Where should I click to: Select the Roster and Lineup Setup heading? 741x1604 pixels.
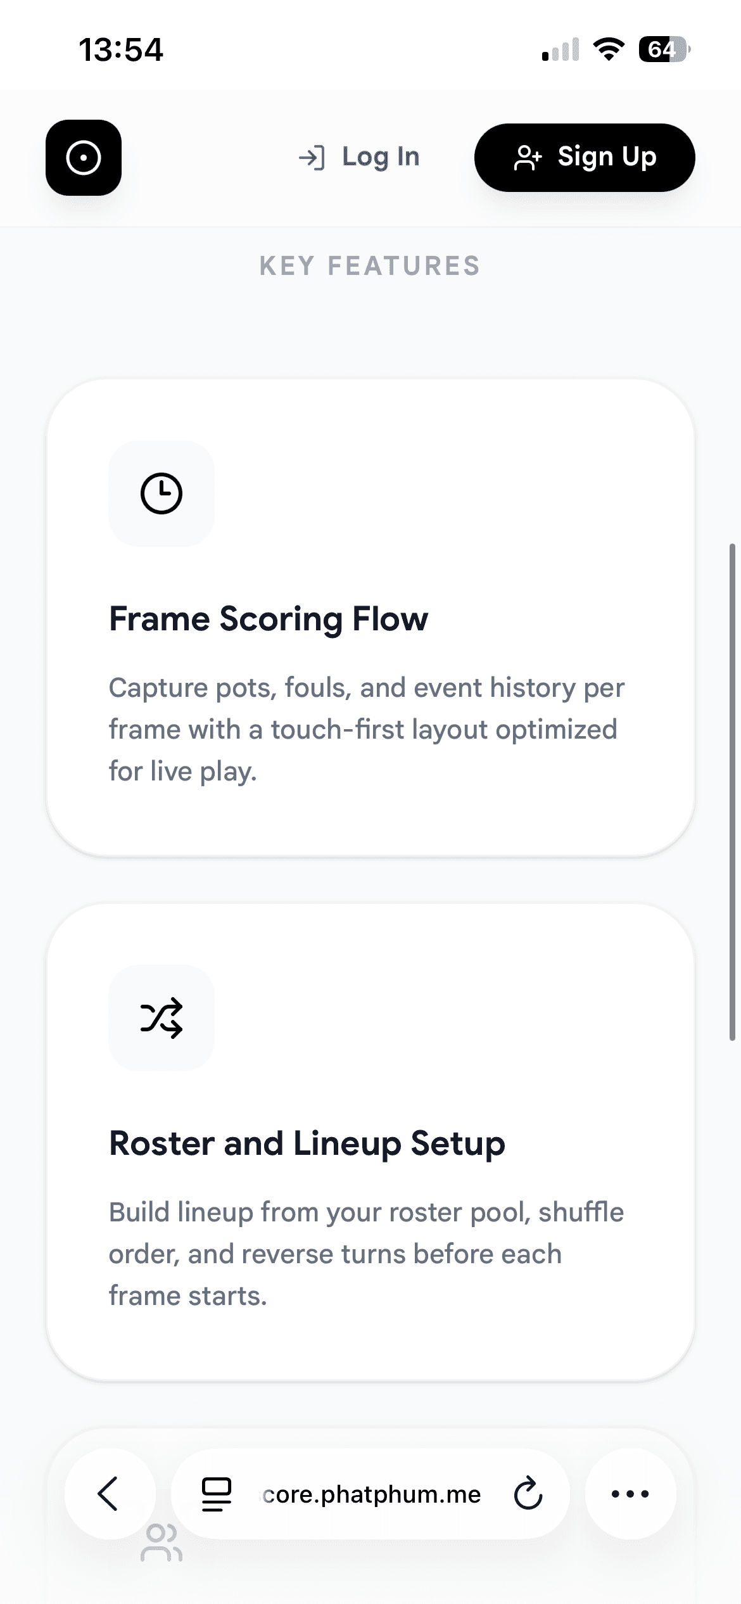pos(307,1143)
